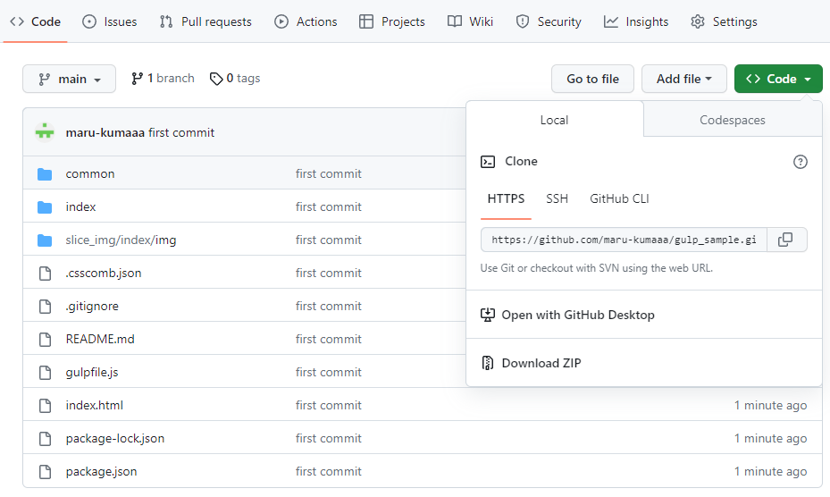830x497 pixels.
Task: Click the tag icon beside 0 tags
Action: (x=216, y=79)
